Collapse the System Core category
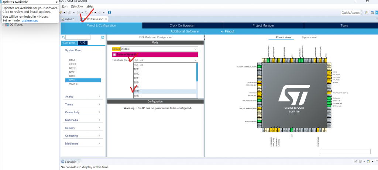 pyautogui.click(x=73, y=50)
